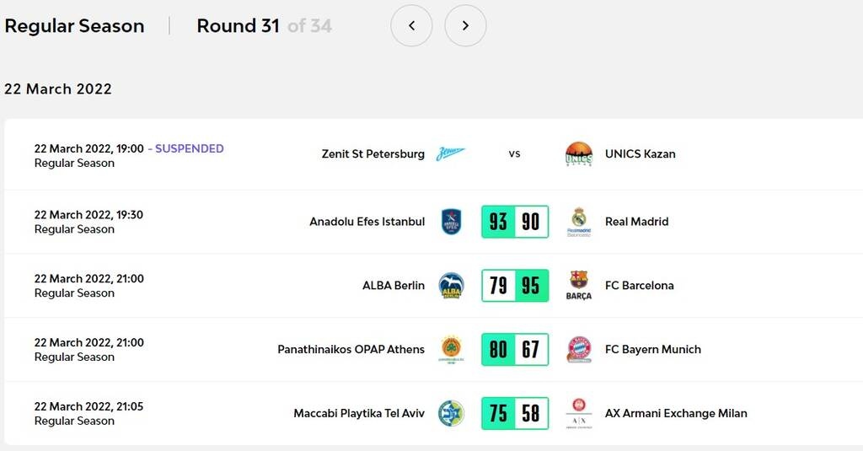The image size is (863, 451).
Task: Click the Zenit St Petersburg logo
Action: point(451,154)
